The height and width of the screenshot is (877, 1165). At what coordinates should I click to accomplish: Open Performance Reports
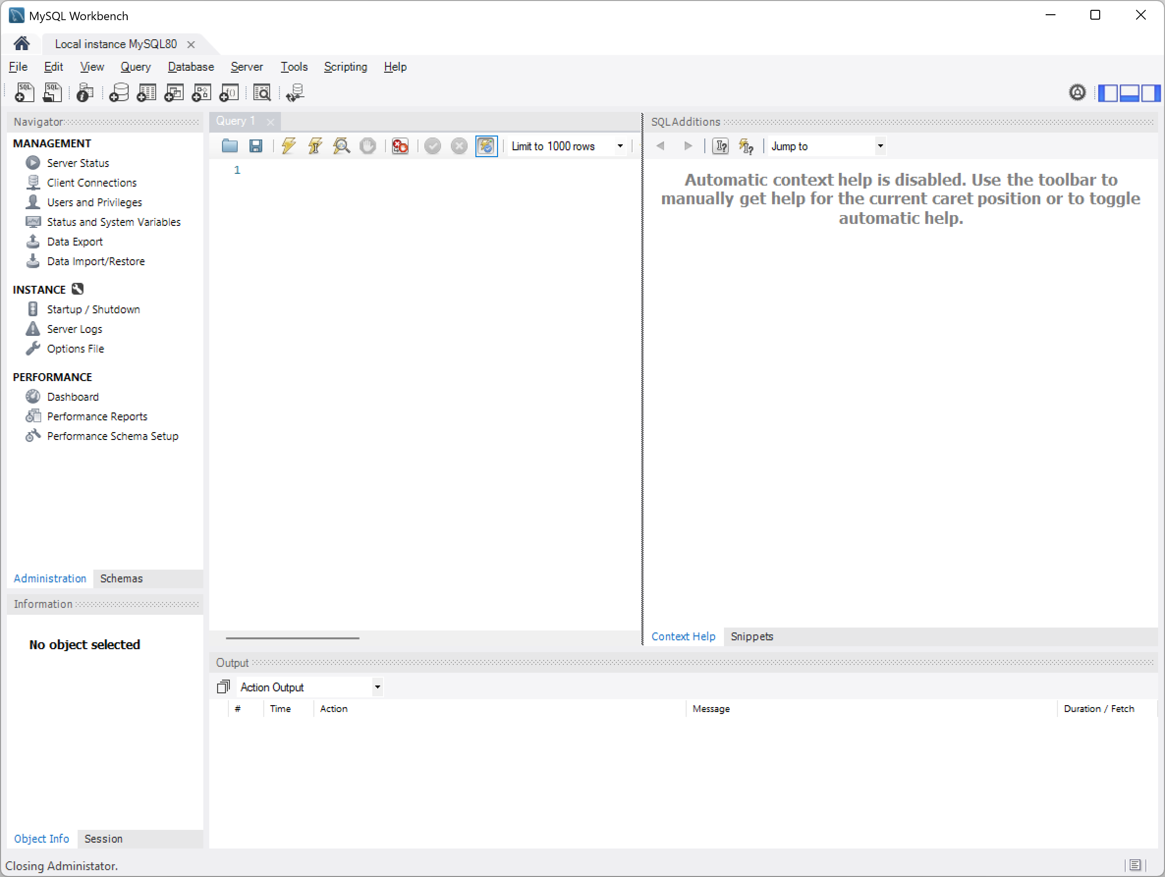[x=97, y=416]
